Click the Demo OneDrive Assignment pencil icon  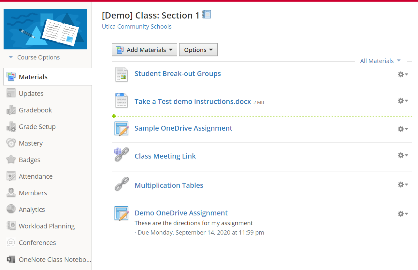coord(122,213)
